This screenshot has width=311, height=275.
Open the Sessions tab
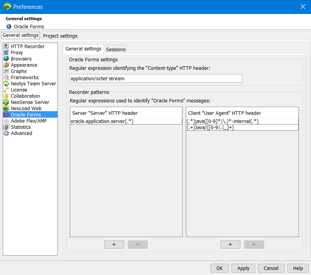116,49
